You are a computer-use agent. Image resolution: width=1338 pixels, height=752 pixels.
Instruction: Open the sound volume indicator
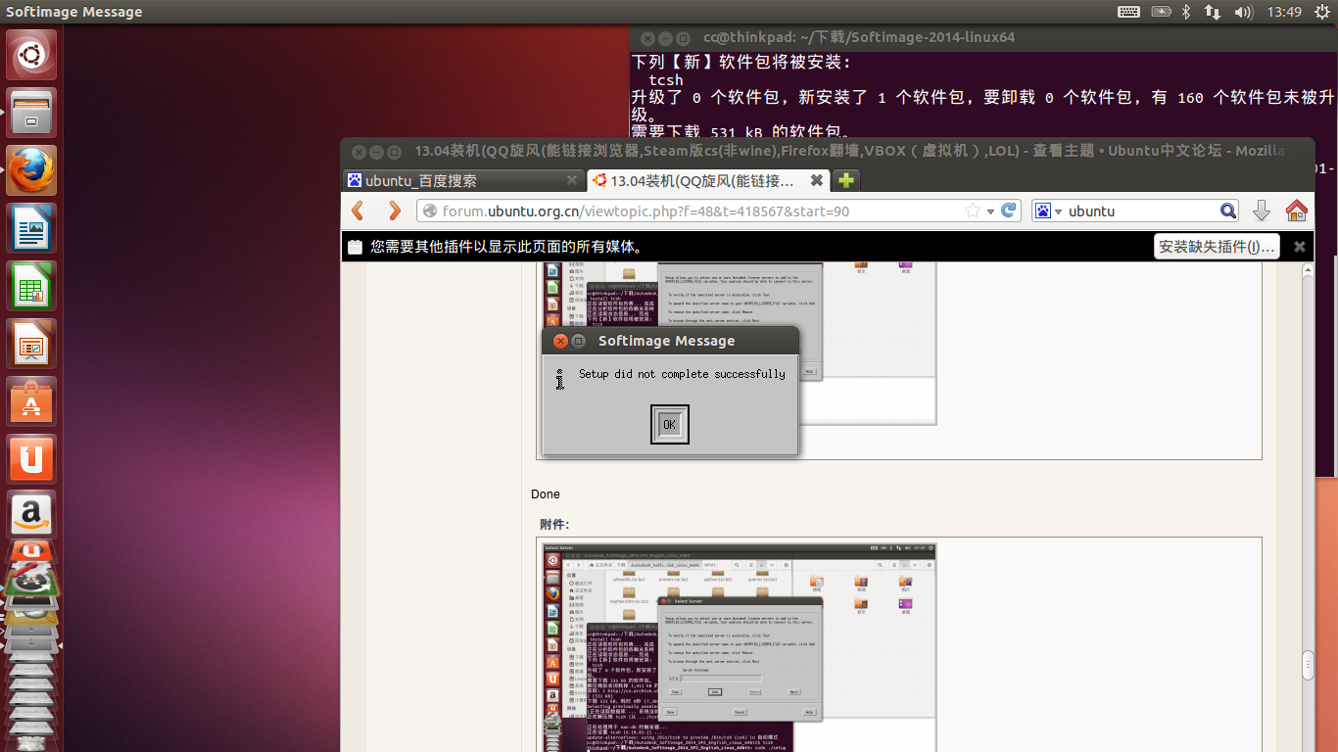pyautogui.click(x=1244, y=12)
